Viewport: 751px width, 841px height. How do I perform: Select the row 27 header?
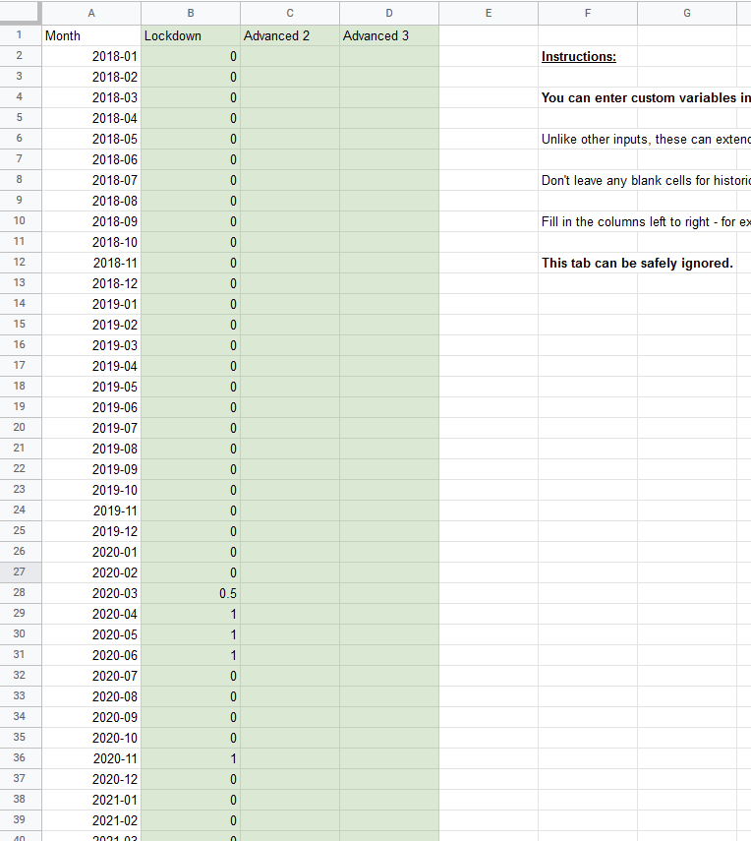pyautogui.click(x=20, y=572)
